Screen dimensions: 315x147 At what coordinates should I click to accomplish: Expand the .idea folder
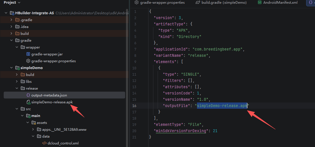point(11,27)
